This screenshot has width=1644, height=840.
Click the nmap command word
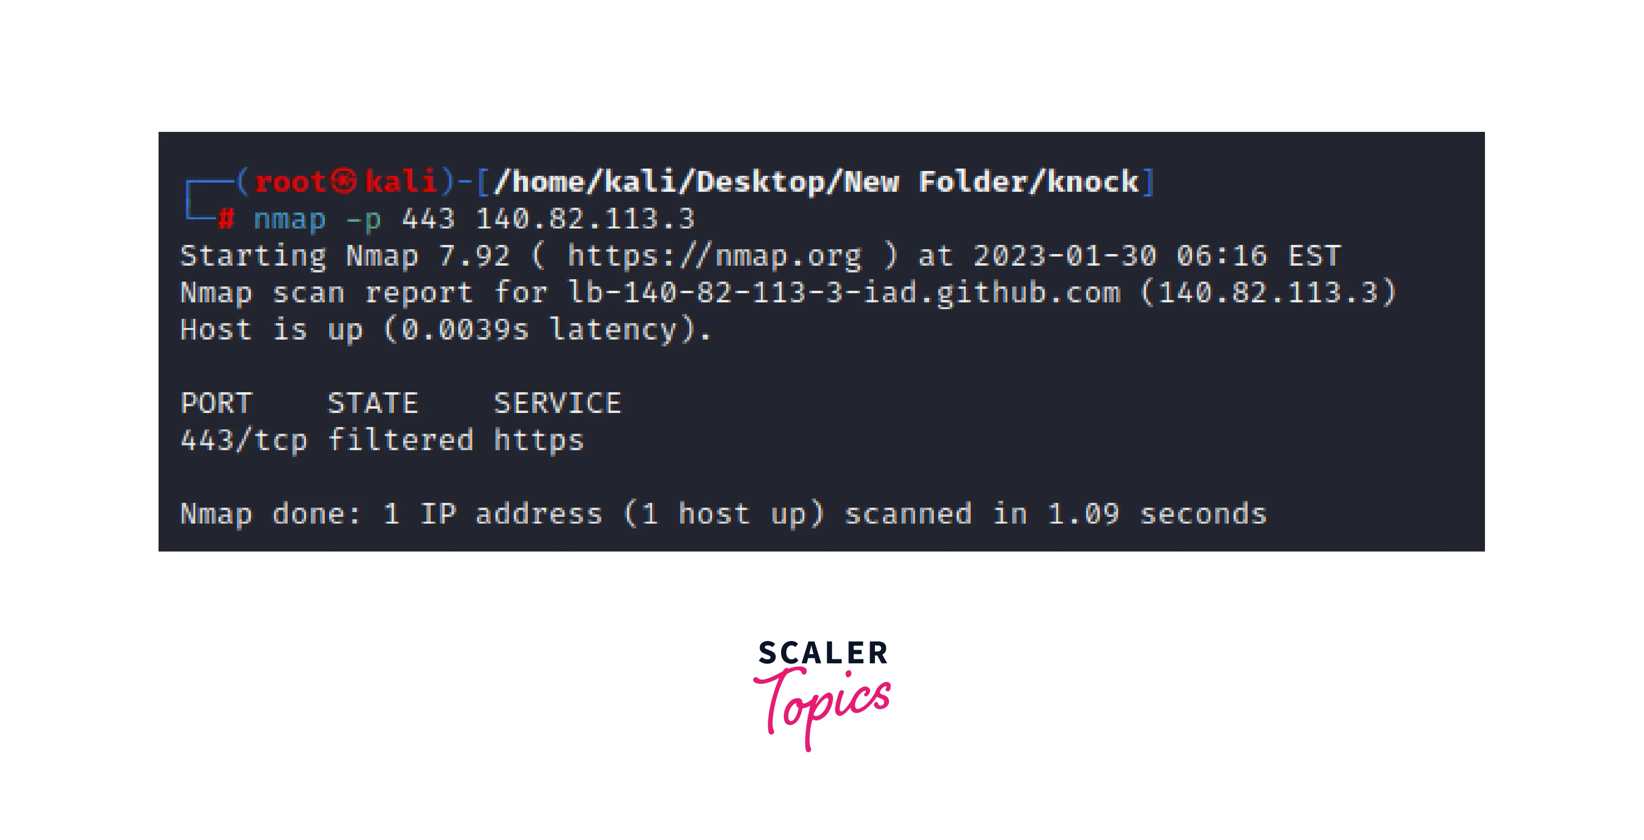(290, 219)
